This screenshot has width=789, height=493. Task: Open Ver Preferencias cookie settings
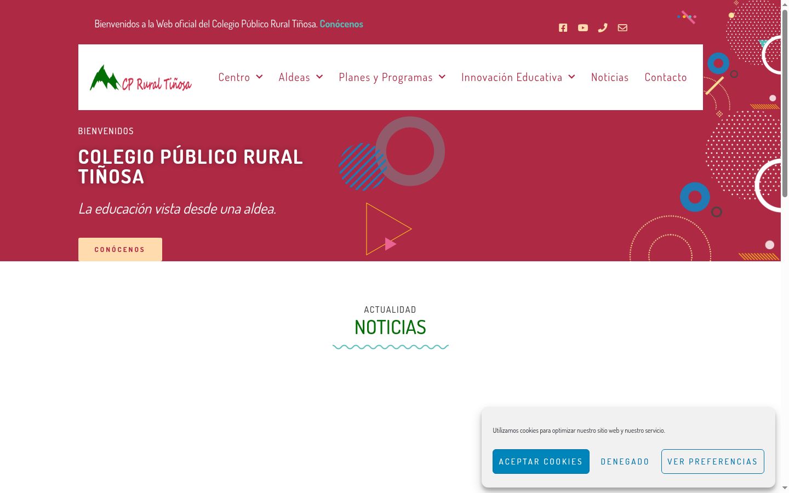click(713, 462)
